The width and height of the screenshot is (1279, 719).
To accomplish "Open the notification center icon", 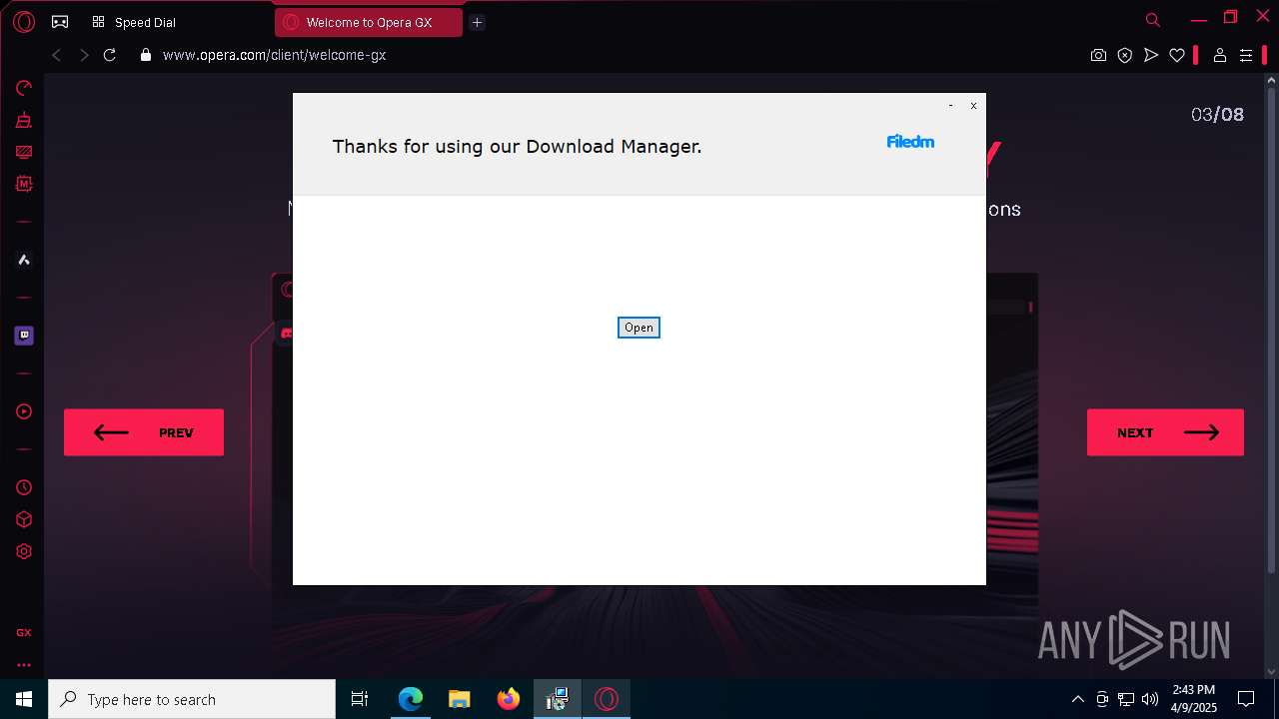I will (x=1246, y=699).
